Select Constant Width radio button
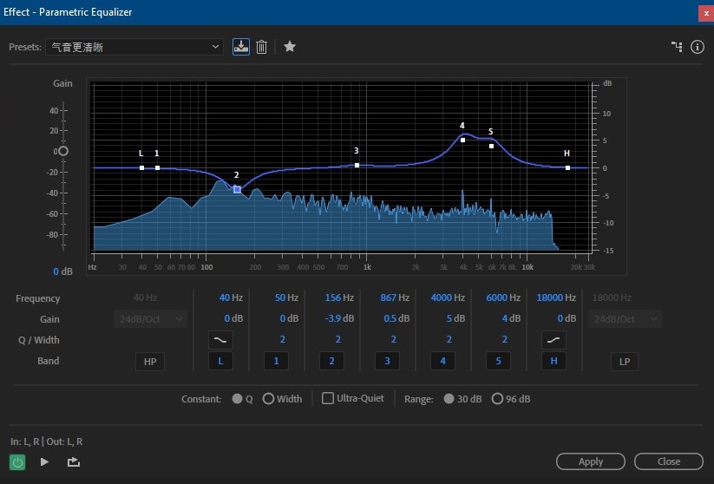The height and width of the screenshot is (484, 714). coord(268,399)
